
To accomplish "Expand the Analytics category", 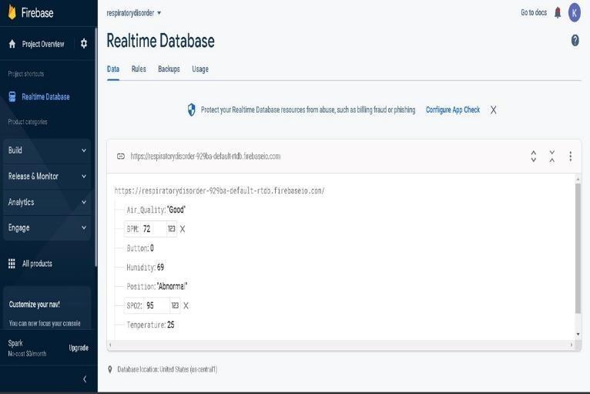I will tap(47, 202).
